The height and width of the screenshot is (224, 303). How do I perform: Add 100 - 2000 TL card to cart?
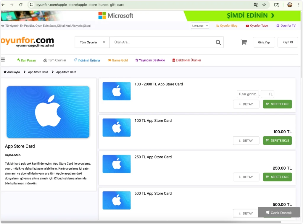tap(277, 104)
